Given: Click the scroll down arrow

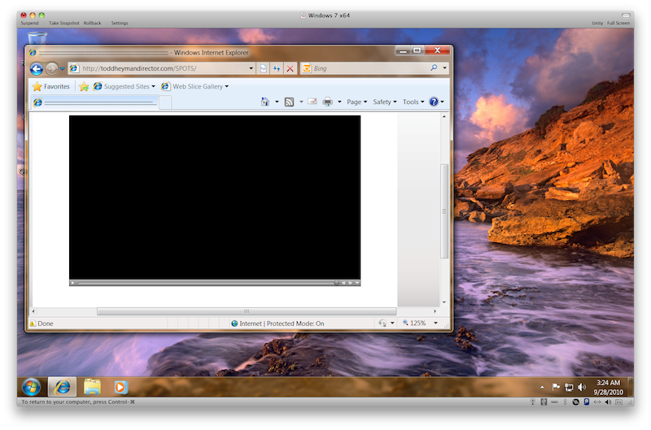Looking at the screenshot, I should click(x=444, y=302).
